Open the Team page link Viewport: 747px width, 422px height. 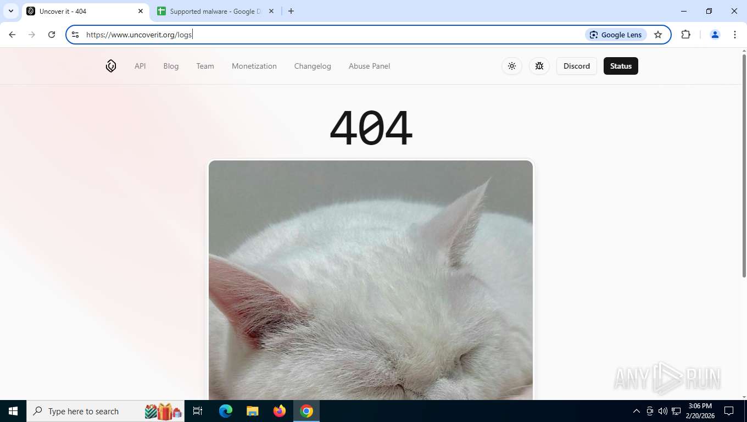click(205, 66)
